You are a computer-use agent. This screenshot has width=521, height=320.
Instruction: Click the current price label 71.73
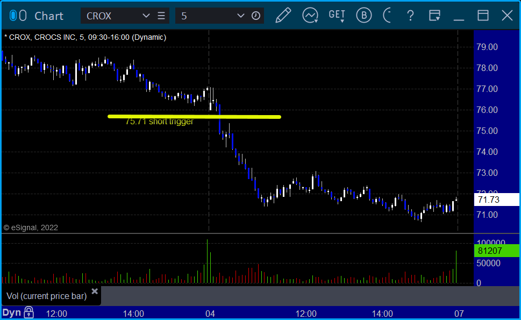(x=496, y=200)
